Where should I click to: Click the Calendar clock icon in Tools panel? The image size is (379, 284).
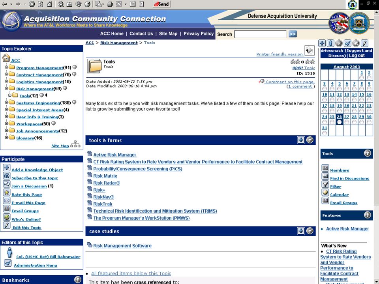325,192
